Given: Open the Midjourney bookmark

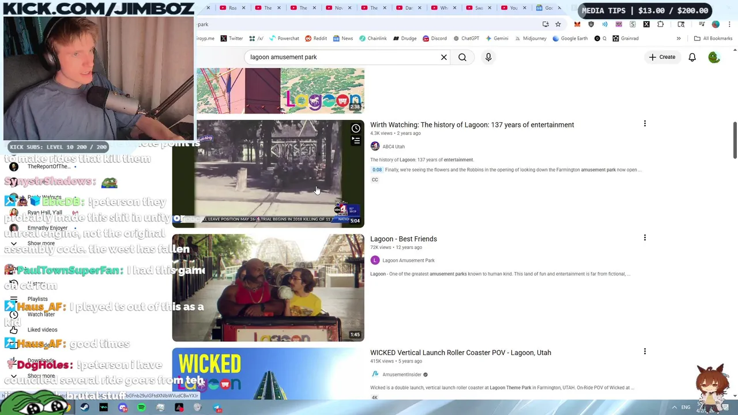Looking at the screenshot, I should [x=530, y=39].
